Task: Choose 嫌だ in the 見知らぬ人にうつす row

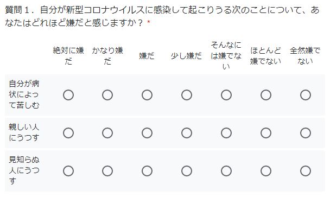Action: pyautogui.click(x=147, y=171)
